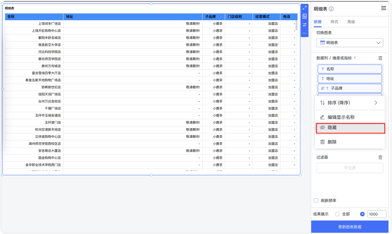Screen dimensions: 392x234
Task: Click the info icon next to 明细表
Action: [x=331, y=9]
